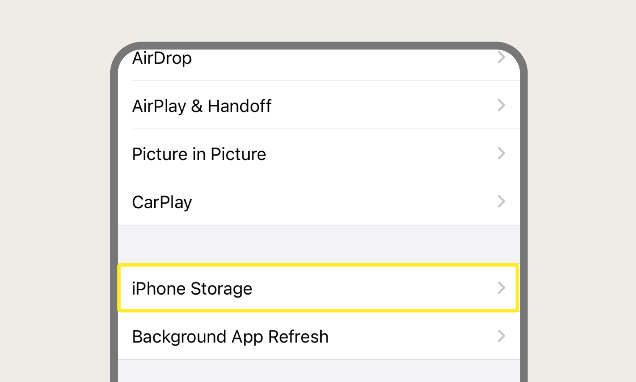Click divider line under AirPlay & Handoff row
The height and width of the screenshot is (382, 636).
pos(326,129)
